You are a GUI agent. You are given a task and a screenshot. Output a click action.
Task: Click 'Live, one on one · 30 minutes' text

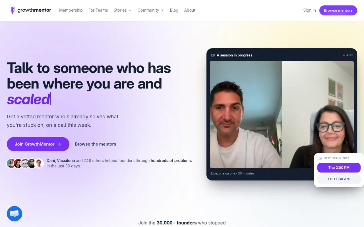pos(233,173)
